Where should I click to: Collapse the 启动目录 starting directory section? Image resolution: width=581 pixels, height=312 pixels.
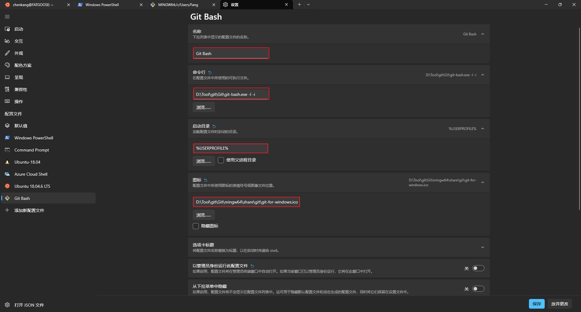483,128
